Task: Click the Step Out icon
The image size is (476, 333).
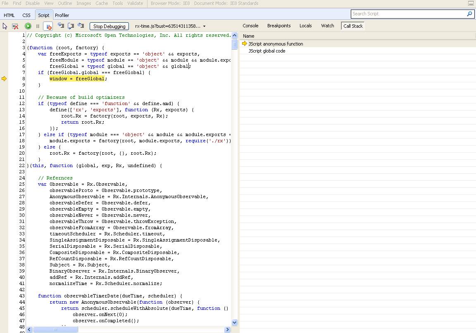Action: click(x=81, y=26)
